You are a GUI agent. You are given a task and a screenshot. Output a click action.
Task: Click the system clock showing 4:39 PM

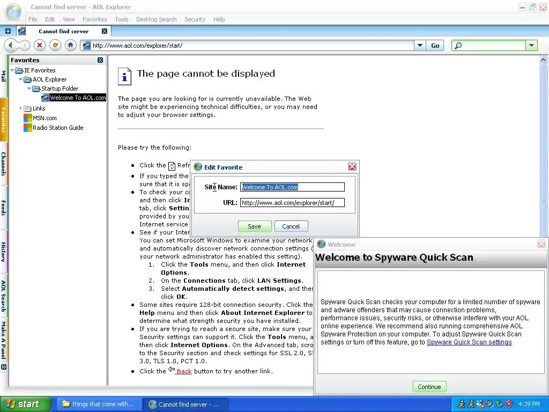click(529, 404)
